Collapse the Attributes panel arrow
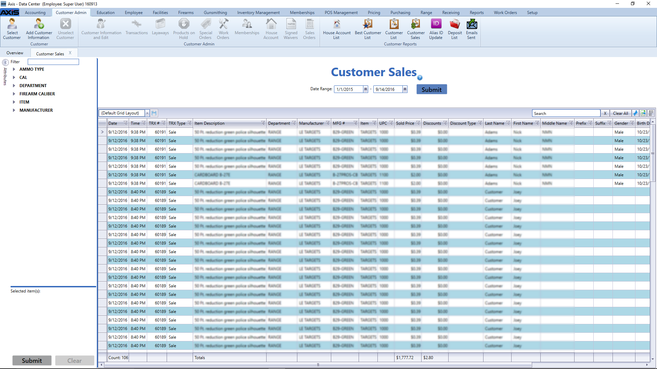Screen dimensions: 657x369 (5, 62)
